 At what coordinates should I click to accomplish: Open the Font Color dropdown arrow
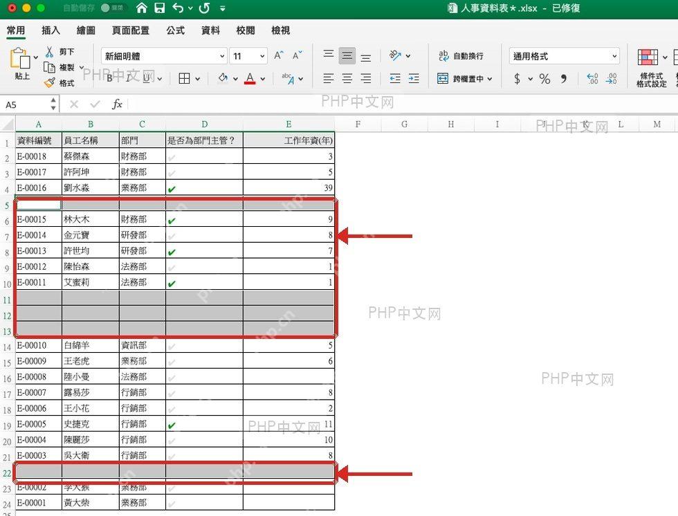pyautogui.click(x=262, y=79)
